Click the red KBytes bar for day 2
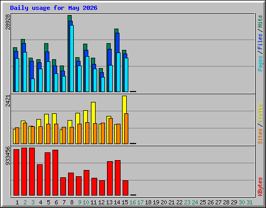This screenshot has height=208, width=266. pyautogui.click(x=24, y=172)
